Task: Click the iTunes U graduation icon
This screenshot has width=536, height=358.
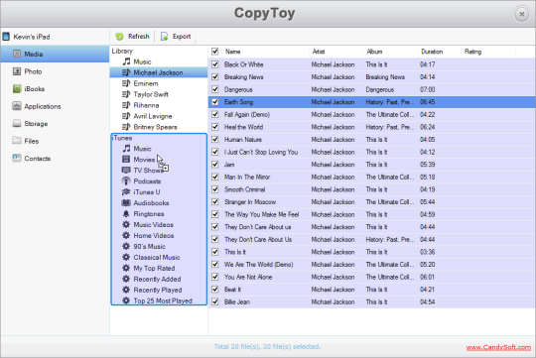Action: tap(126, 192)
